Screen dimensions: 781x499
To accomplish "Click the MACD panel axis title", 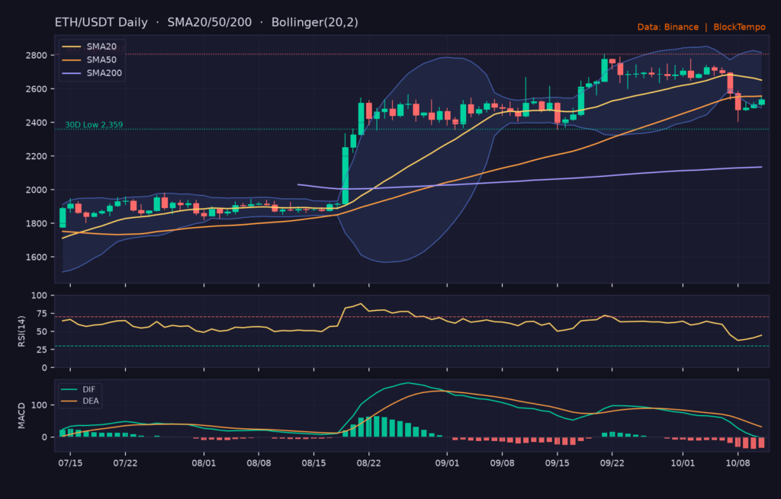I will [x=21, y=416].
